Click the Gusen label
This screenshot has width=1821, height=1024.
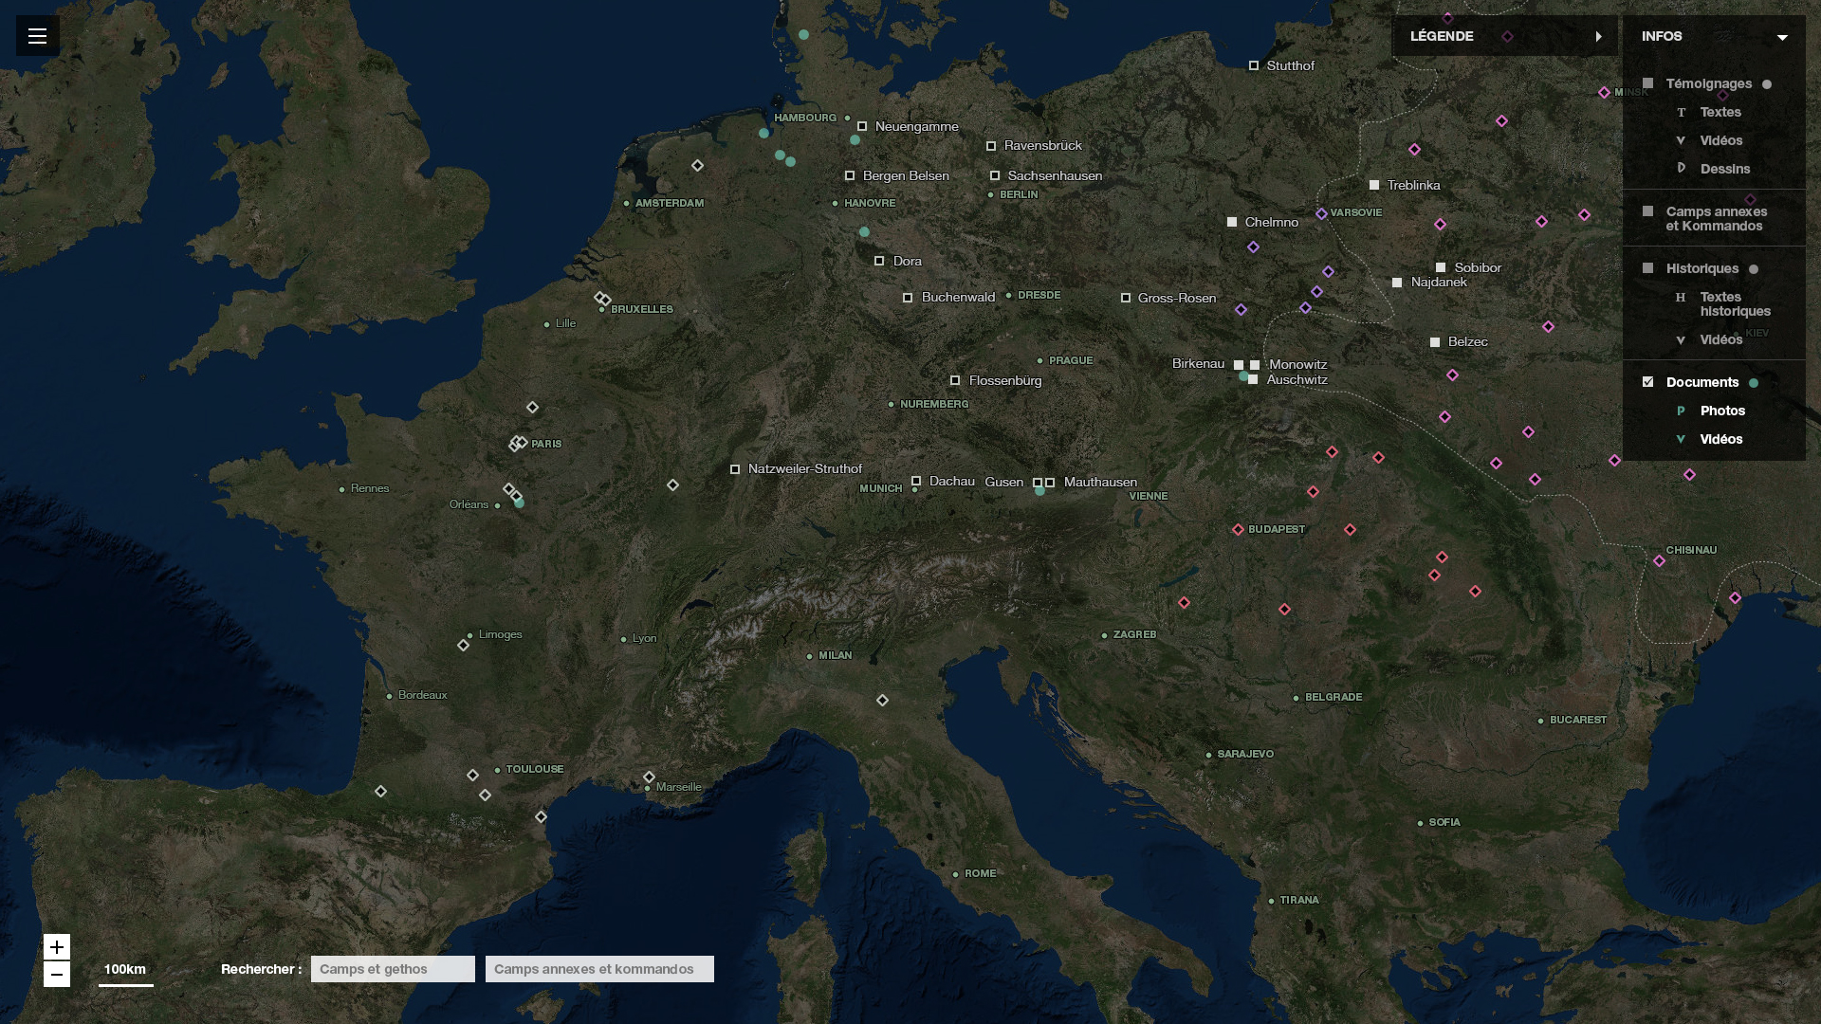coord(1003,482)
